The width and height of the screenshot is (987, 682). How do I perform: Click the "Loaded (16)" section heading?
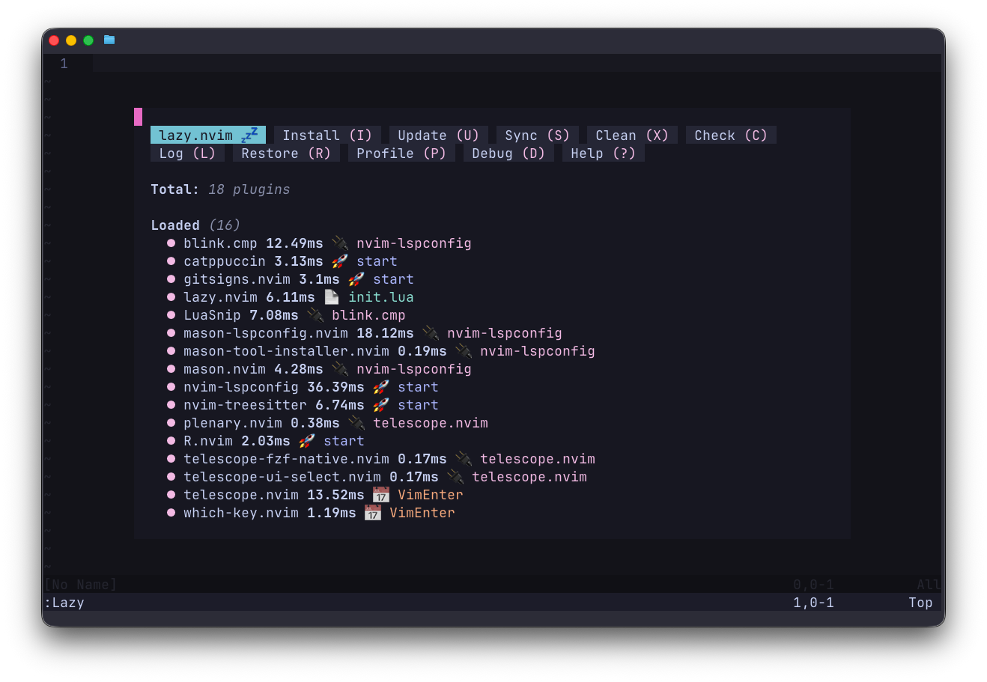pos(195,225)
